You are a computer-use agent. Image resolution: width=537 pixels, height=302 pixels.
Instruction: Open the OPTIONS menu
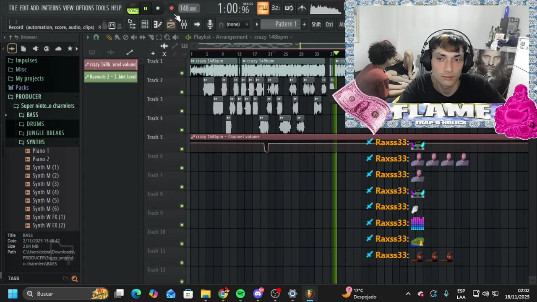tap(85, 8)
